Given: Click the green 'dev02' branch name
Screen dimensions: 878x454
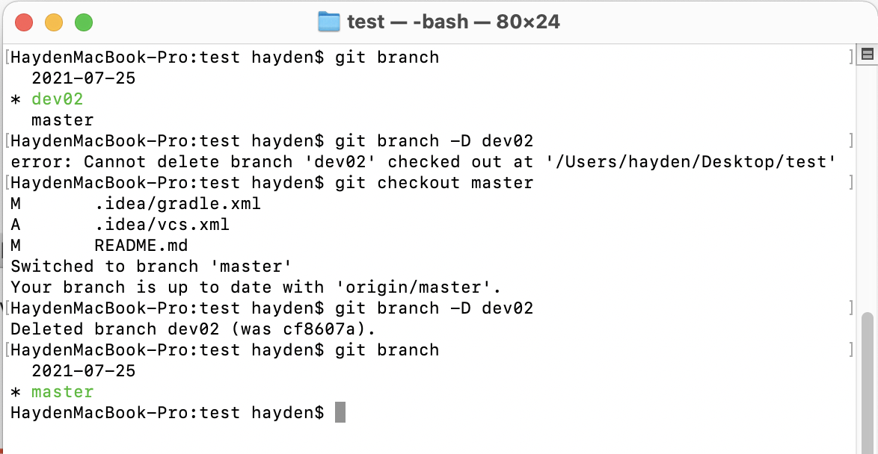Looking at the screenshot, I should point(57,99).
